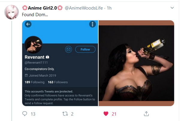
Task: Open the Anime Girl2.0 display name
Action: (x=42, y=8)
